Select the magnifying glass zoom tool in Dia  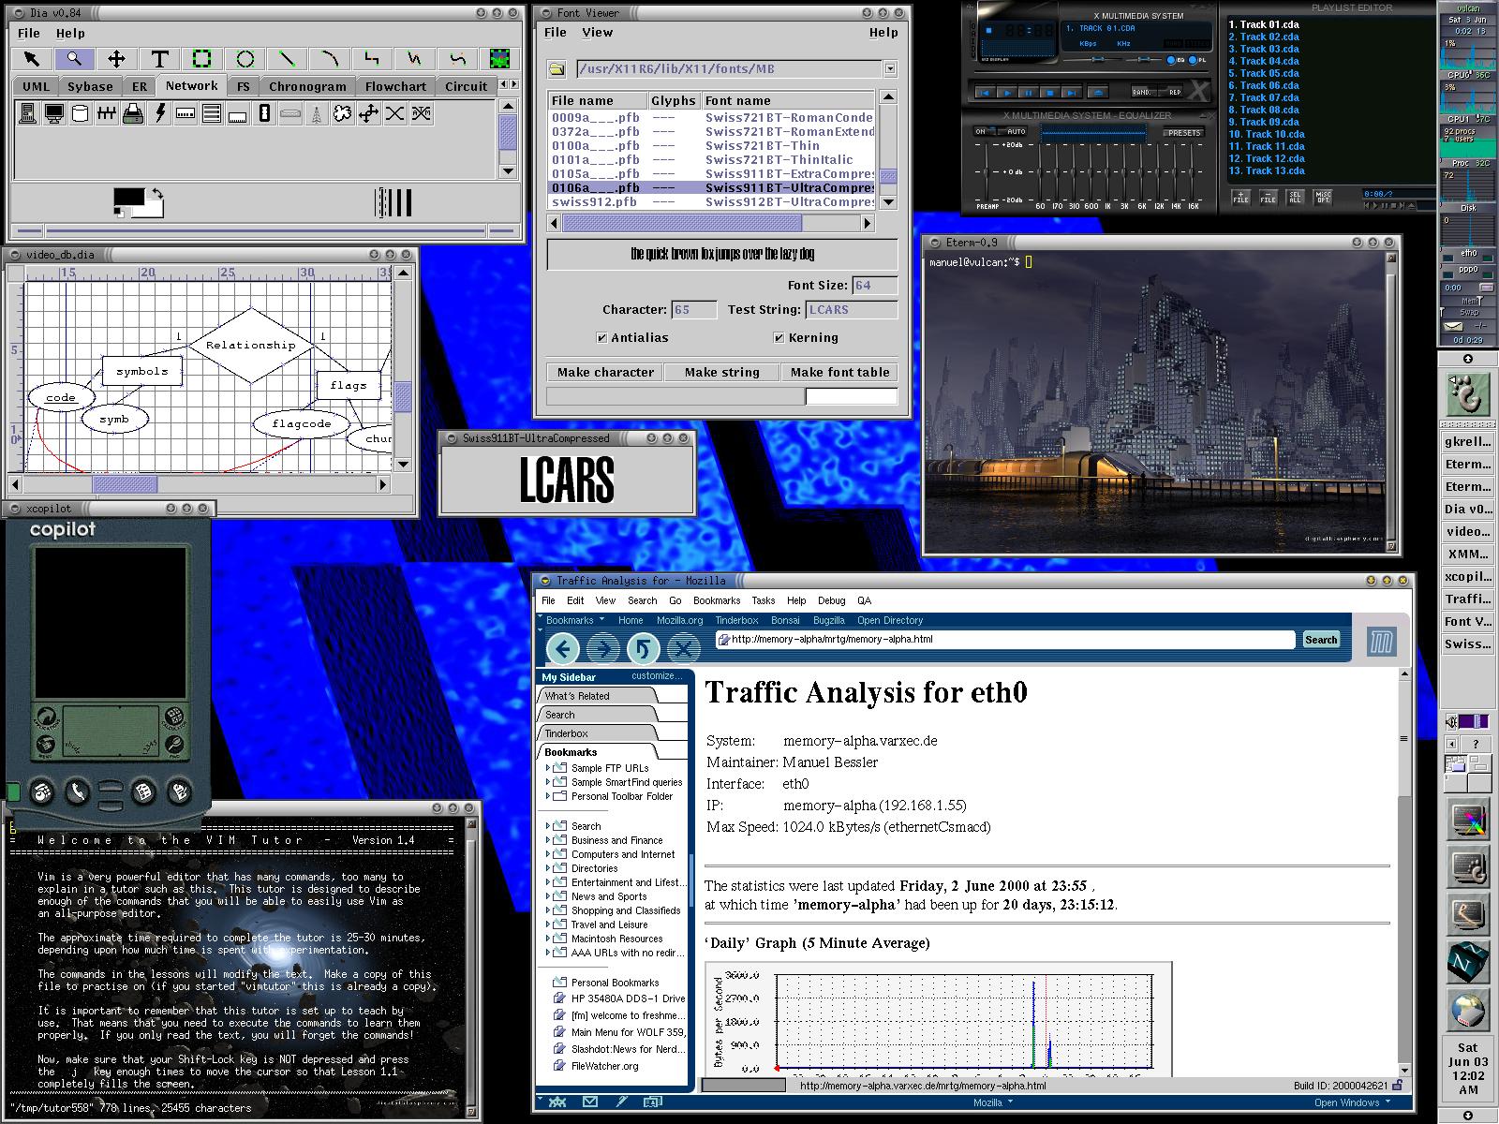click(74, 59)
